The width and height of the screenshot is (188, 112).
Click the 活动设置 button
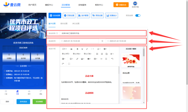click(55, 15)
